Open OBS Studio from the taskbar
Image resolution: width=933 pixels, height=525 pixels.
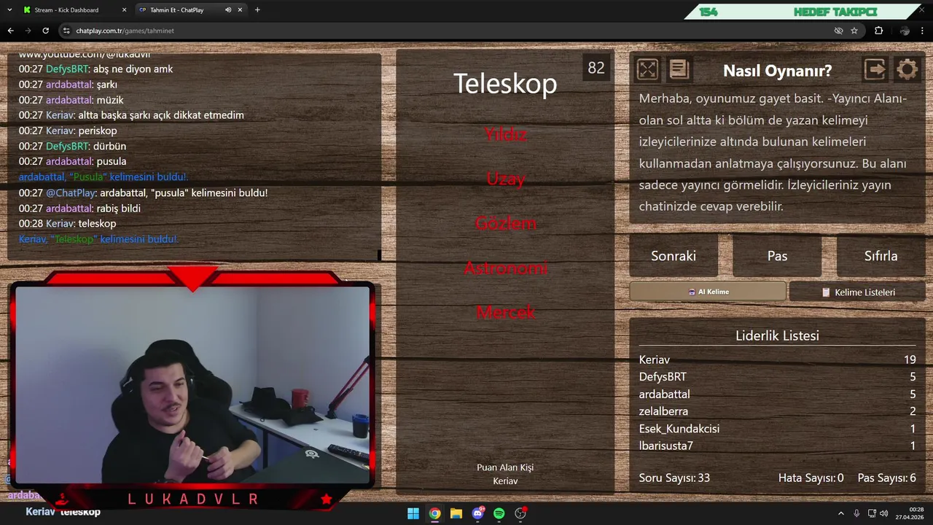520,513
